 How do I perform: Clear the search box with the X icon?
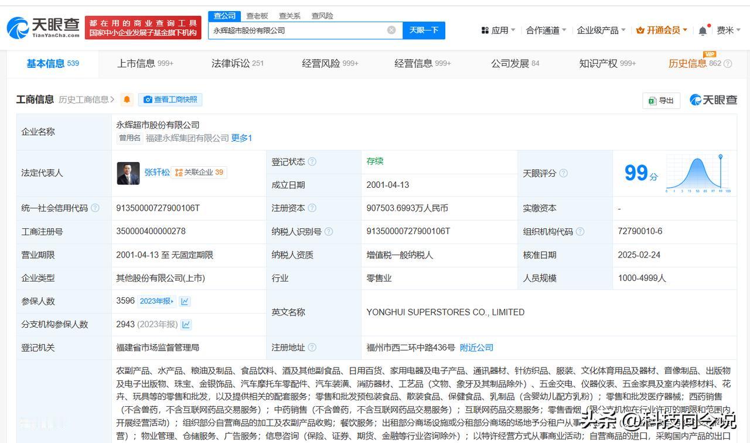391,30
